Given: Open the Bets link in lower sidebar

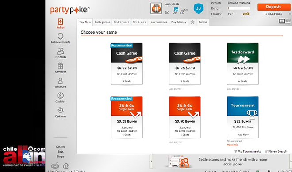Looking at the screenshot, I should (60, 152).
